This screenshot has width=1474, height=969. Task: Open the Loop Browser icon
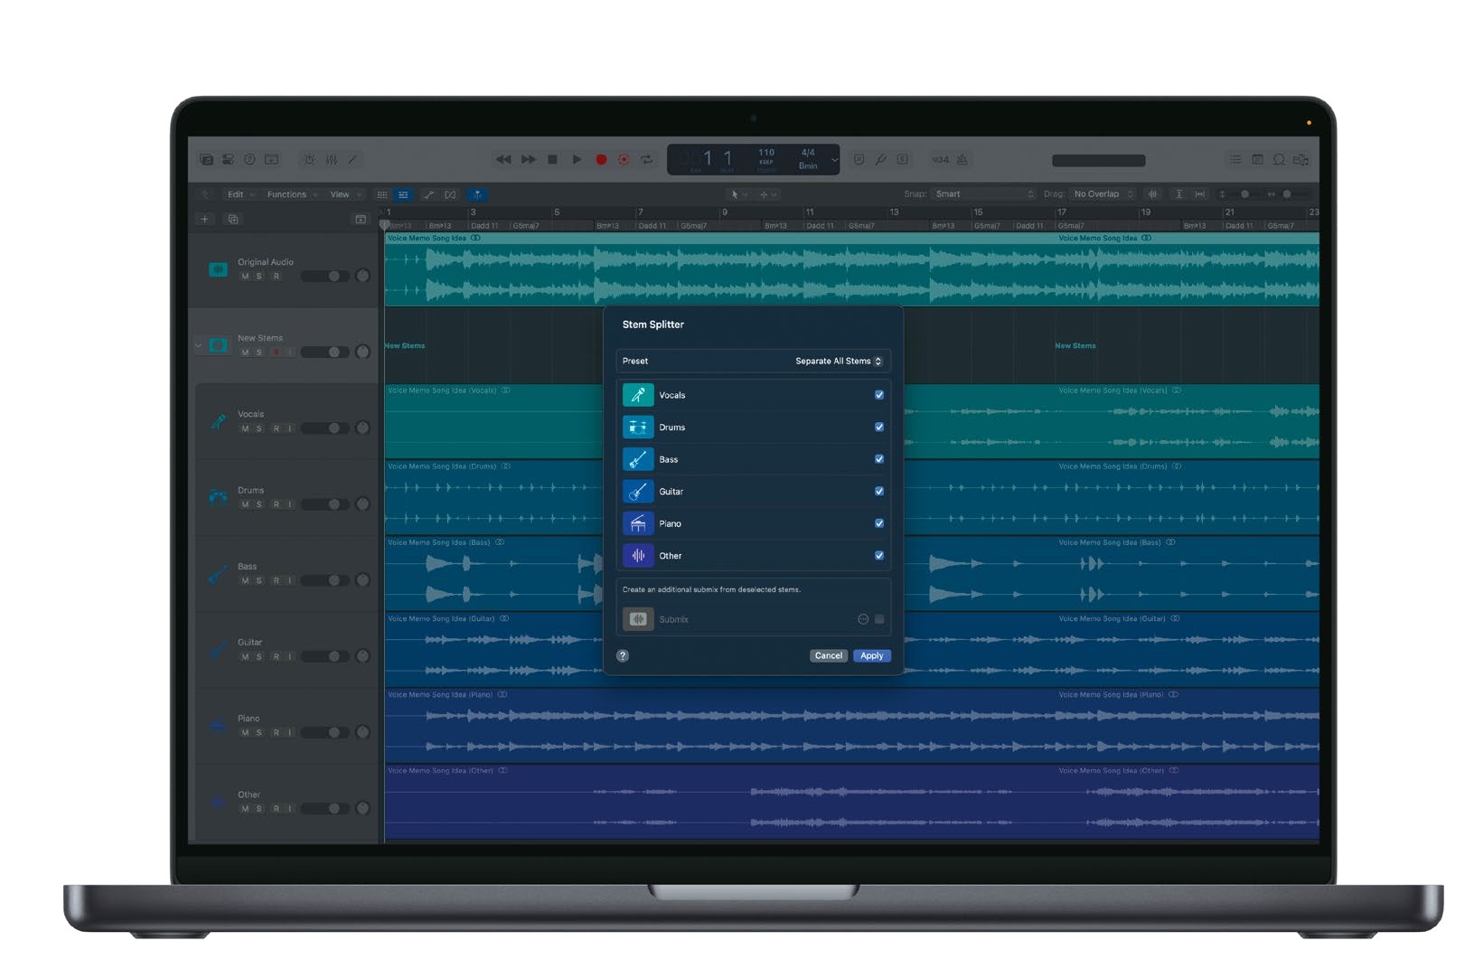coord(1279,159)
